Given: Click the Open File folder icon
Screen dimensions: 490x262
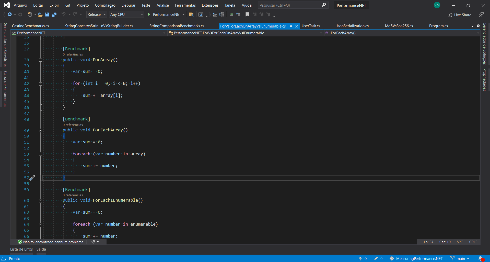Looking at the screenshot, I should click(40, 15).
